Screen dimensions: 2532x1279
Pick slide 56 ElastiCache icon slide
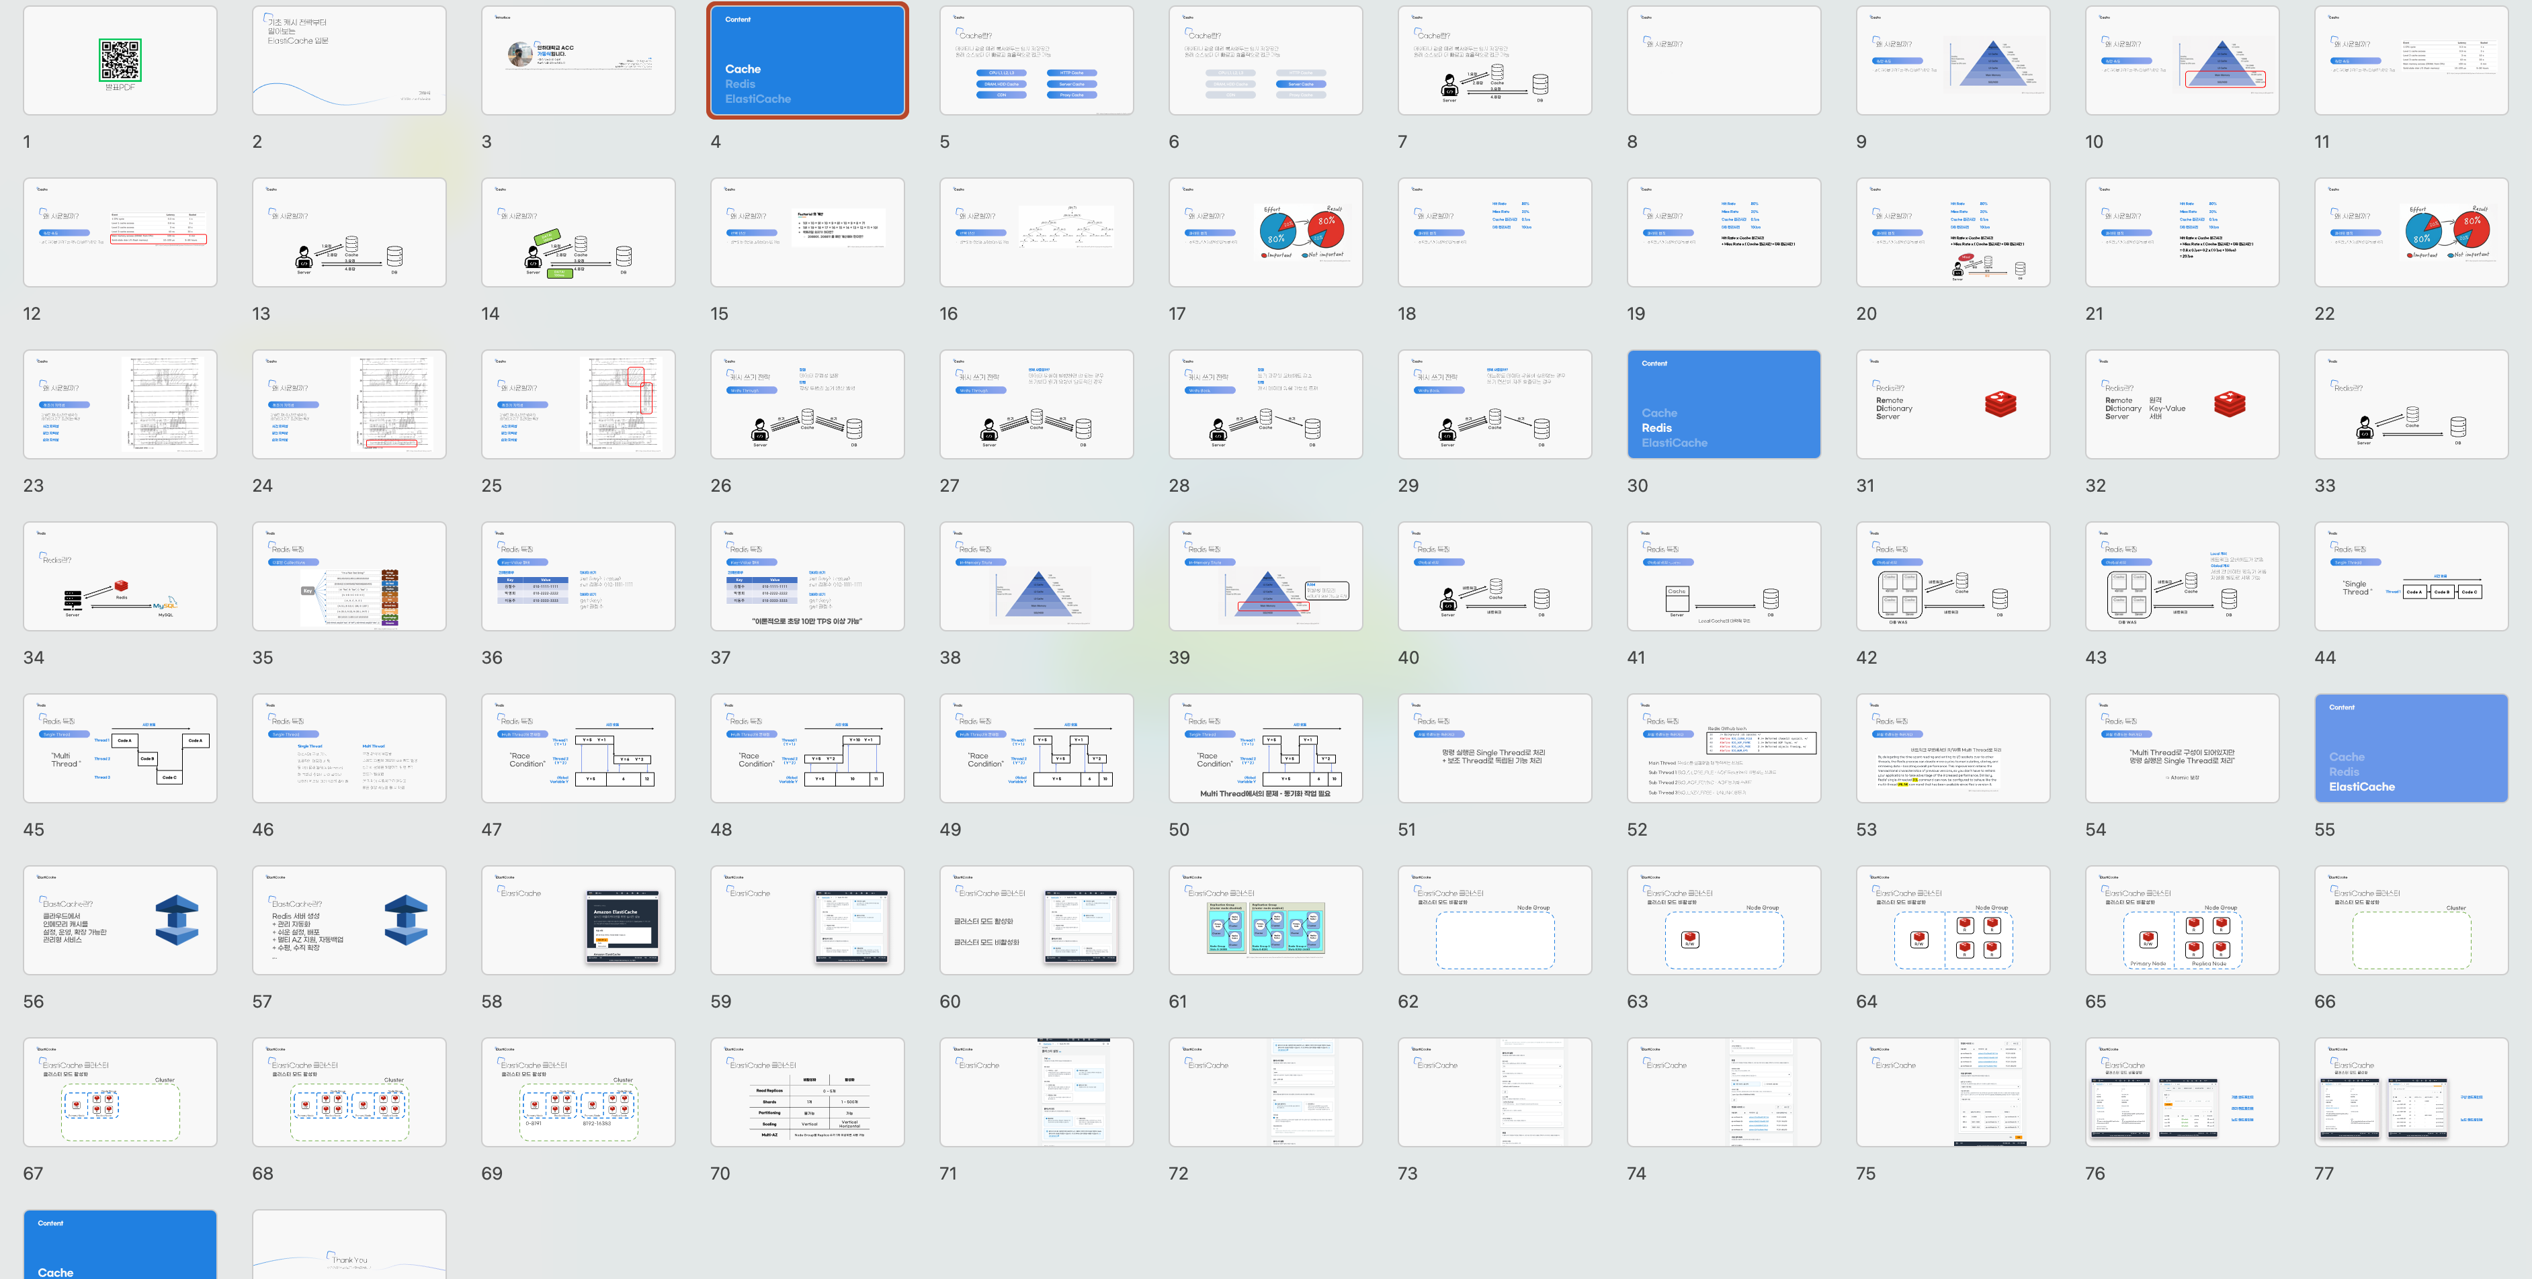pyautogui.click(x=120, y=920)
